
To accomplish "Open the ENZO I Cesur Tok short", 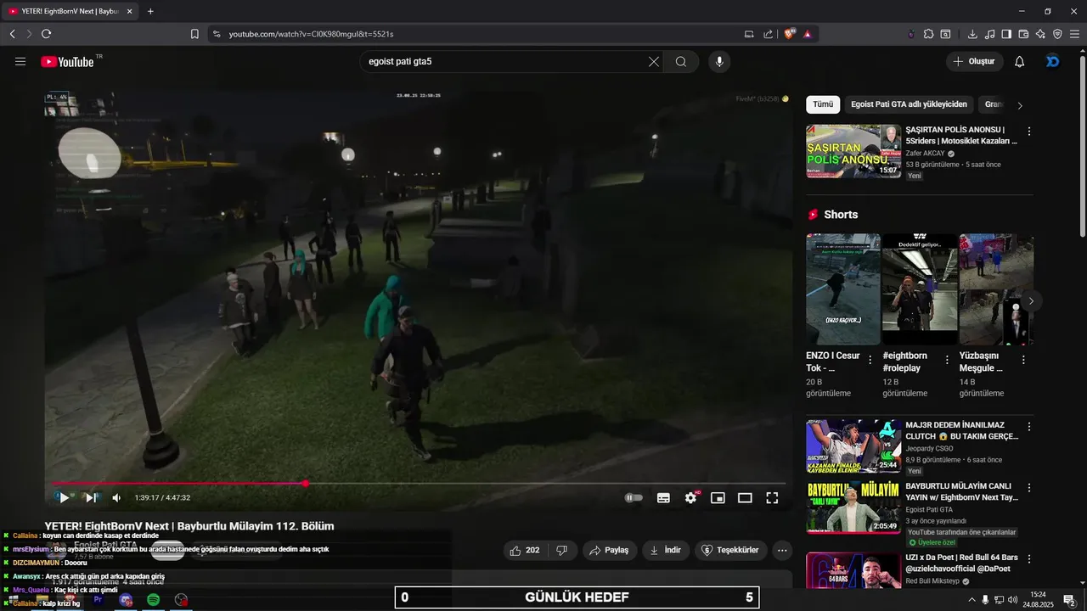I will [843, 289].
